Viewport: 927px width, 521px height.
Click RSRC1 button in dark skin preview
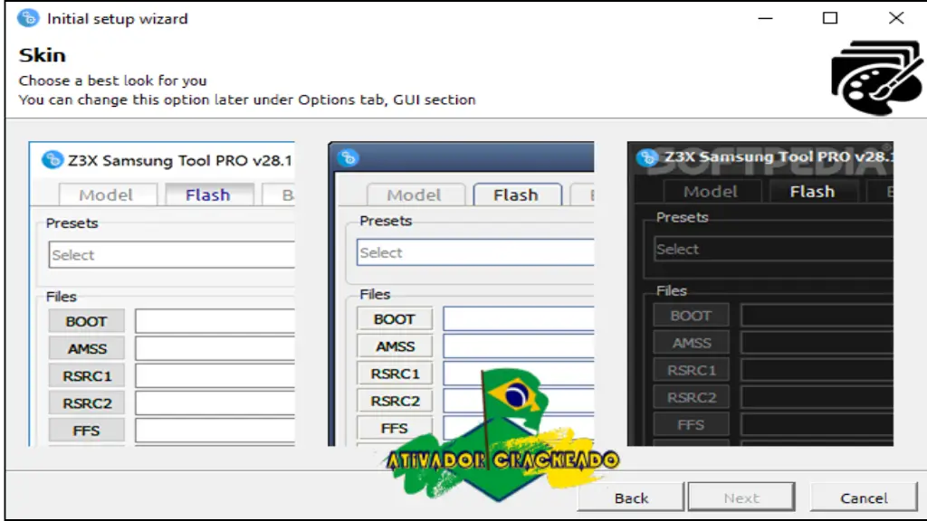691,370
